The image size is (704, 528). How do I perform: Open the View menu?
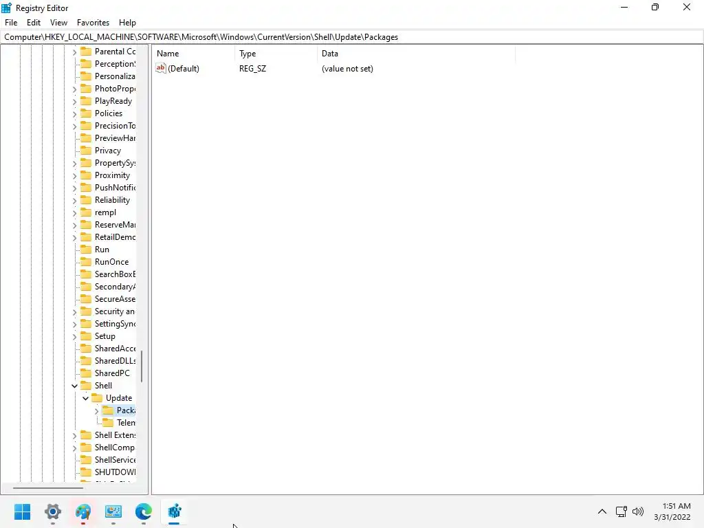[58, 23]
